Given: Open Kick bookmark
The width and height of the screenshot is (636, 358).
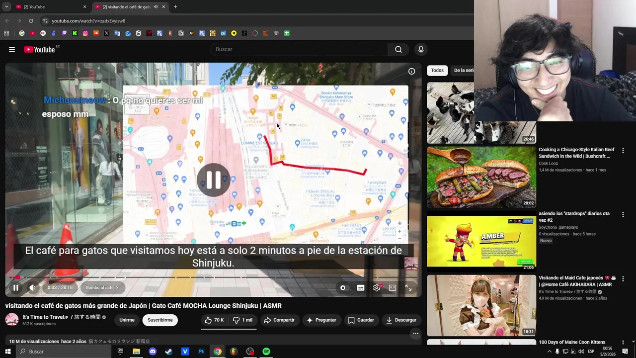Looking at the screenshot, I should [75, 33].
